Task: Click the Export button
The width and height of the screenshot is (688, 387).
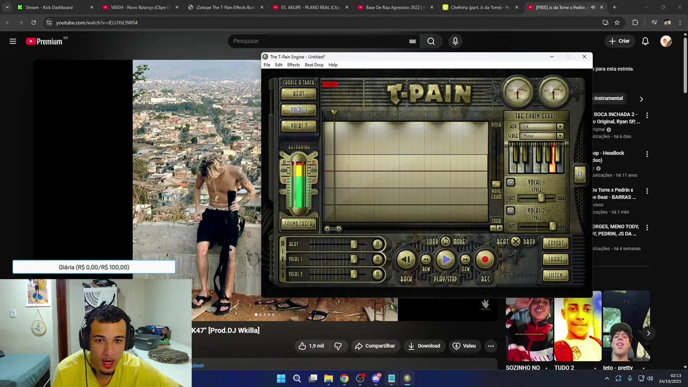Action: click(555, 243)
